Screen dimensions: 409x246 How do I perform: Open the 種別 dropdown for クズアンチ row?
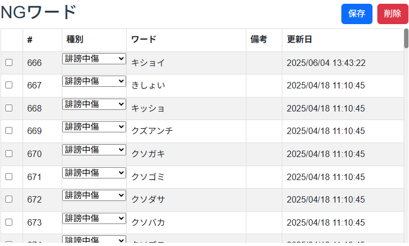(x=94, y=127)
